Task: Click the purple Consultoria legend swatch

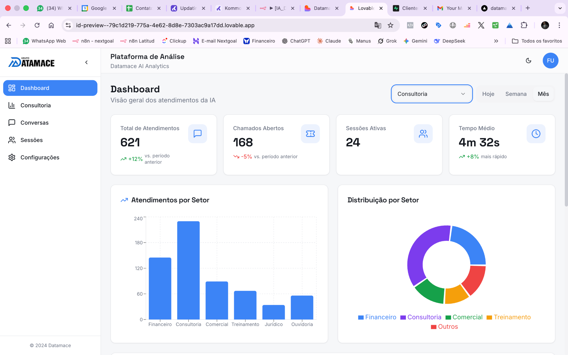Action: pos(403,317)
